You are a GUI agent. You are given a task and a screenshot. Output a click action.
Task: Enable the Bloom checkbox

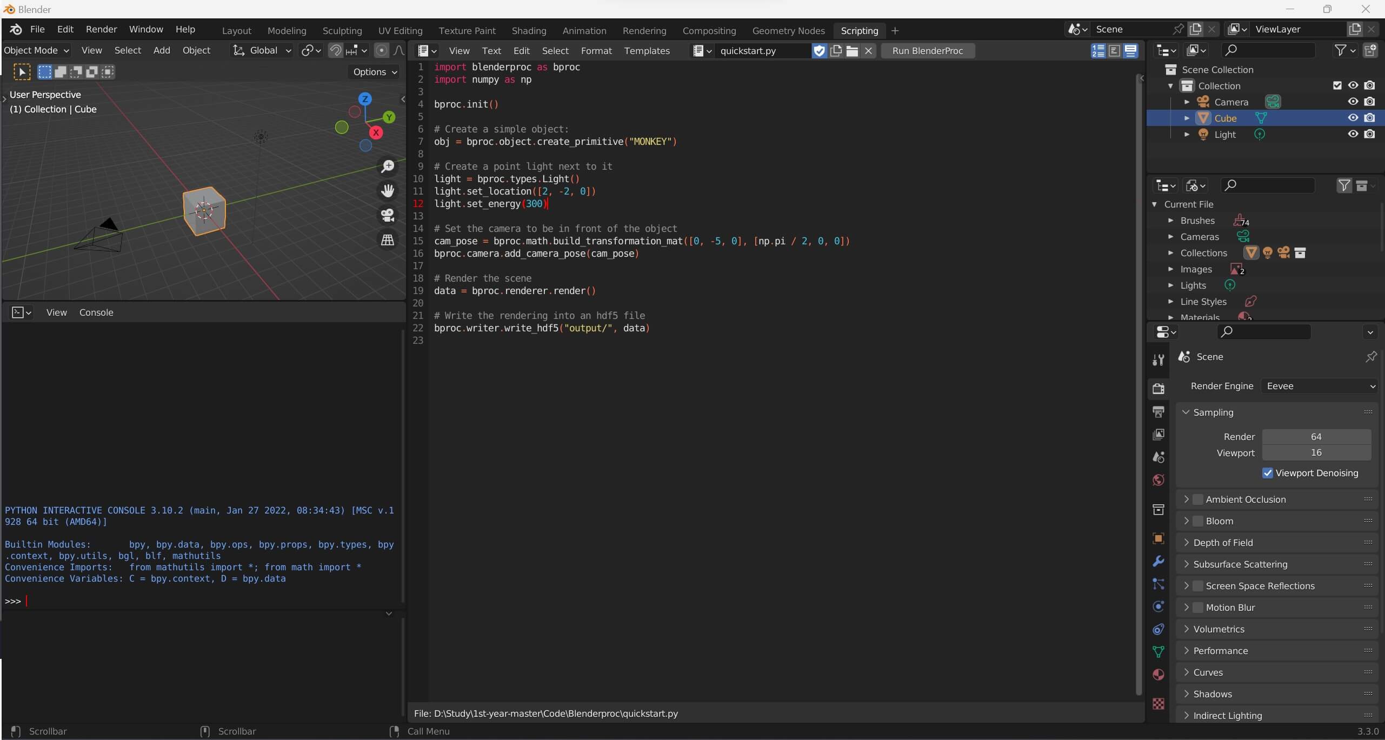pos(1198,521)
